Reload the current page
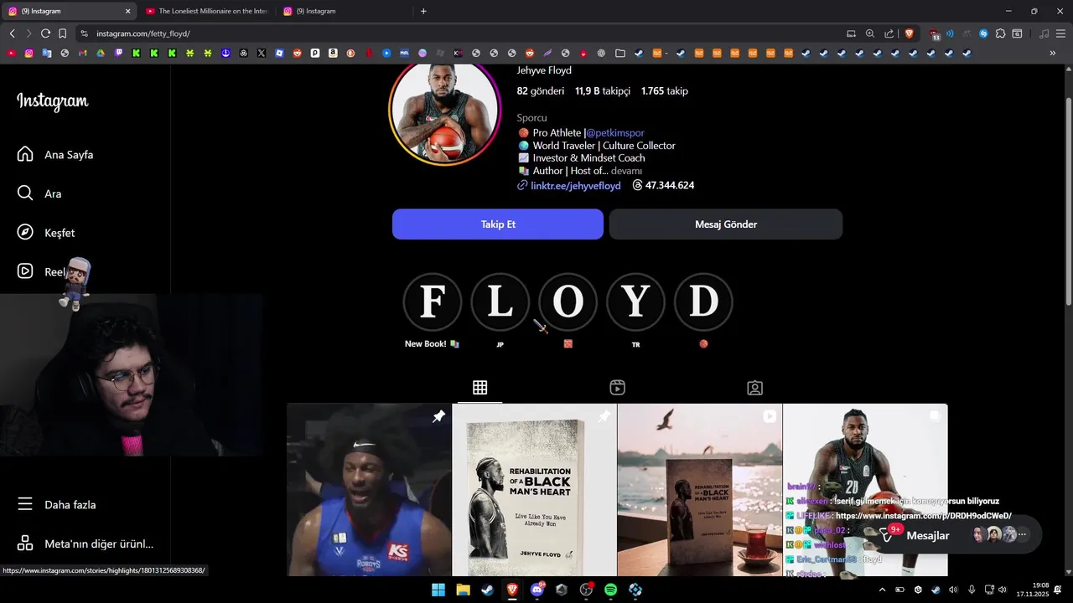 45,33
